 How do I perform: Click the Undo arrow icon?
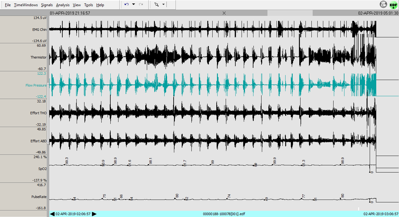pos(126,4)
